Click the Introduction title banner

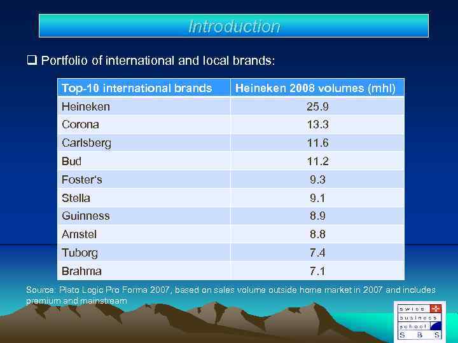pyautogui.click(x=233, y=25)
